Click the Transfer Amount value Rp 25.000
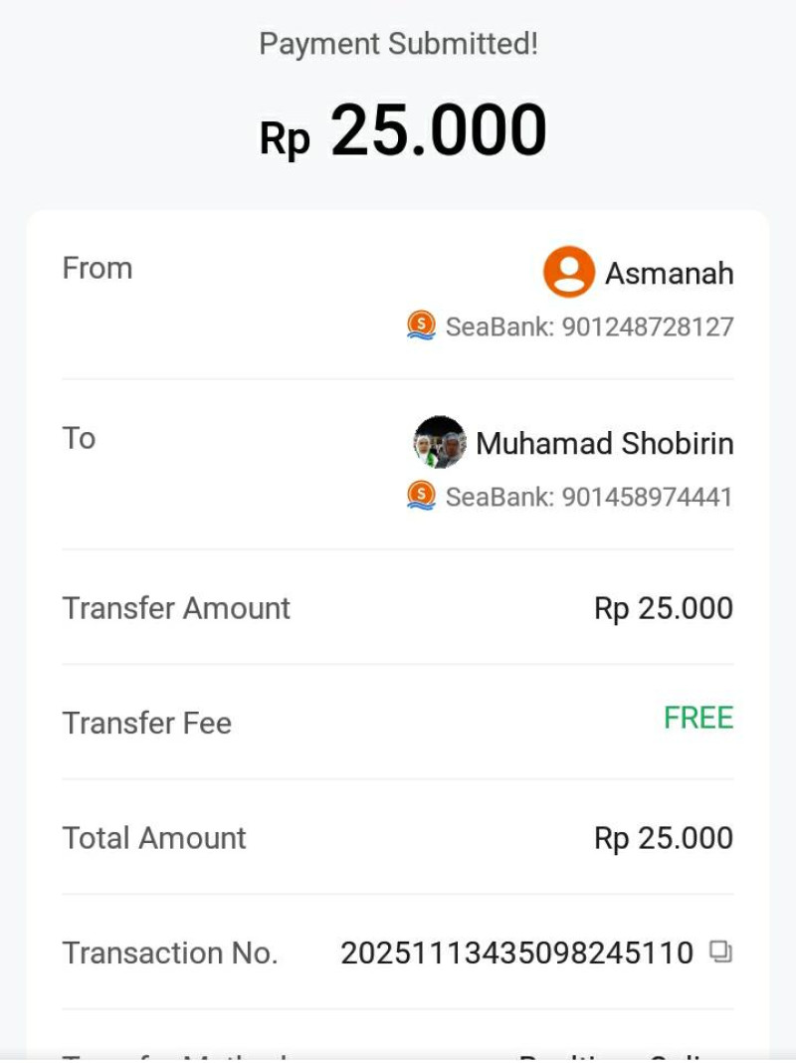The width and height of the screenshot is (796, 1063). (663, 608)
